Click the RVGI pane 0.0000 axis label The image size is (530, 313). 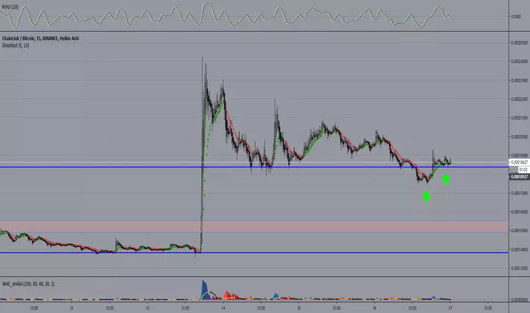click(516, 17)
